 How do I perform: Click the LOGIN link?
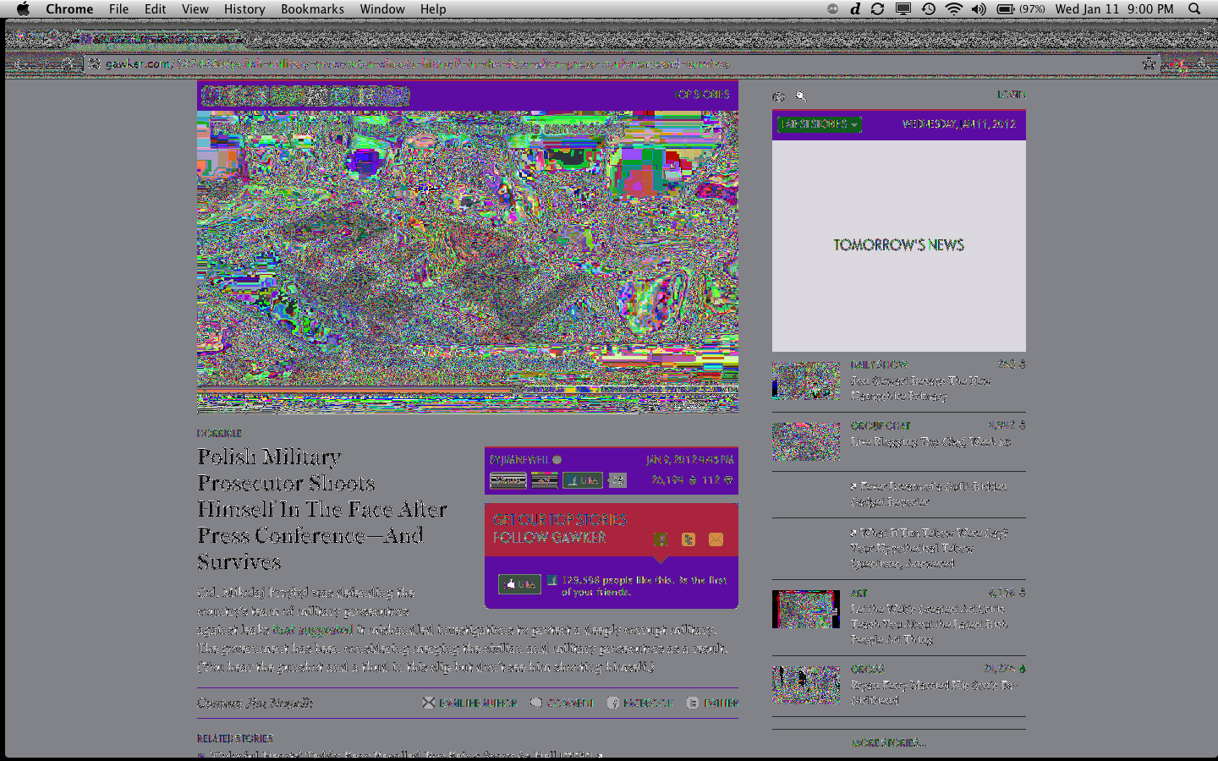click(1011, 95)
